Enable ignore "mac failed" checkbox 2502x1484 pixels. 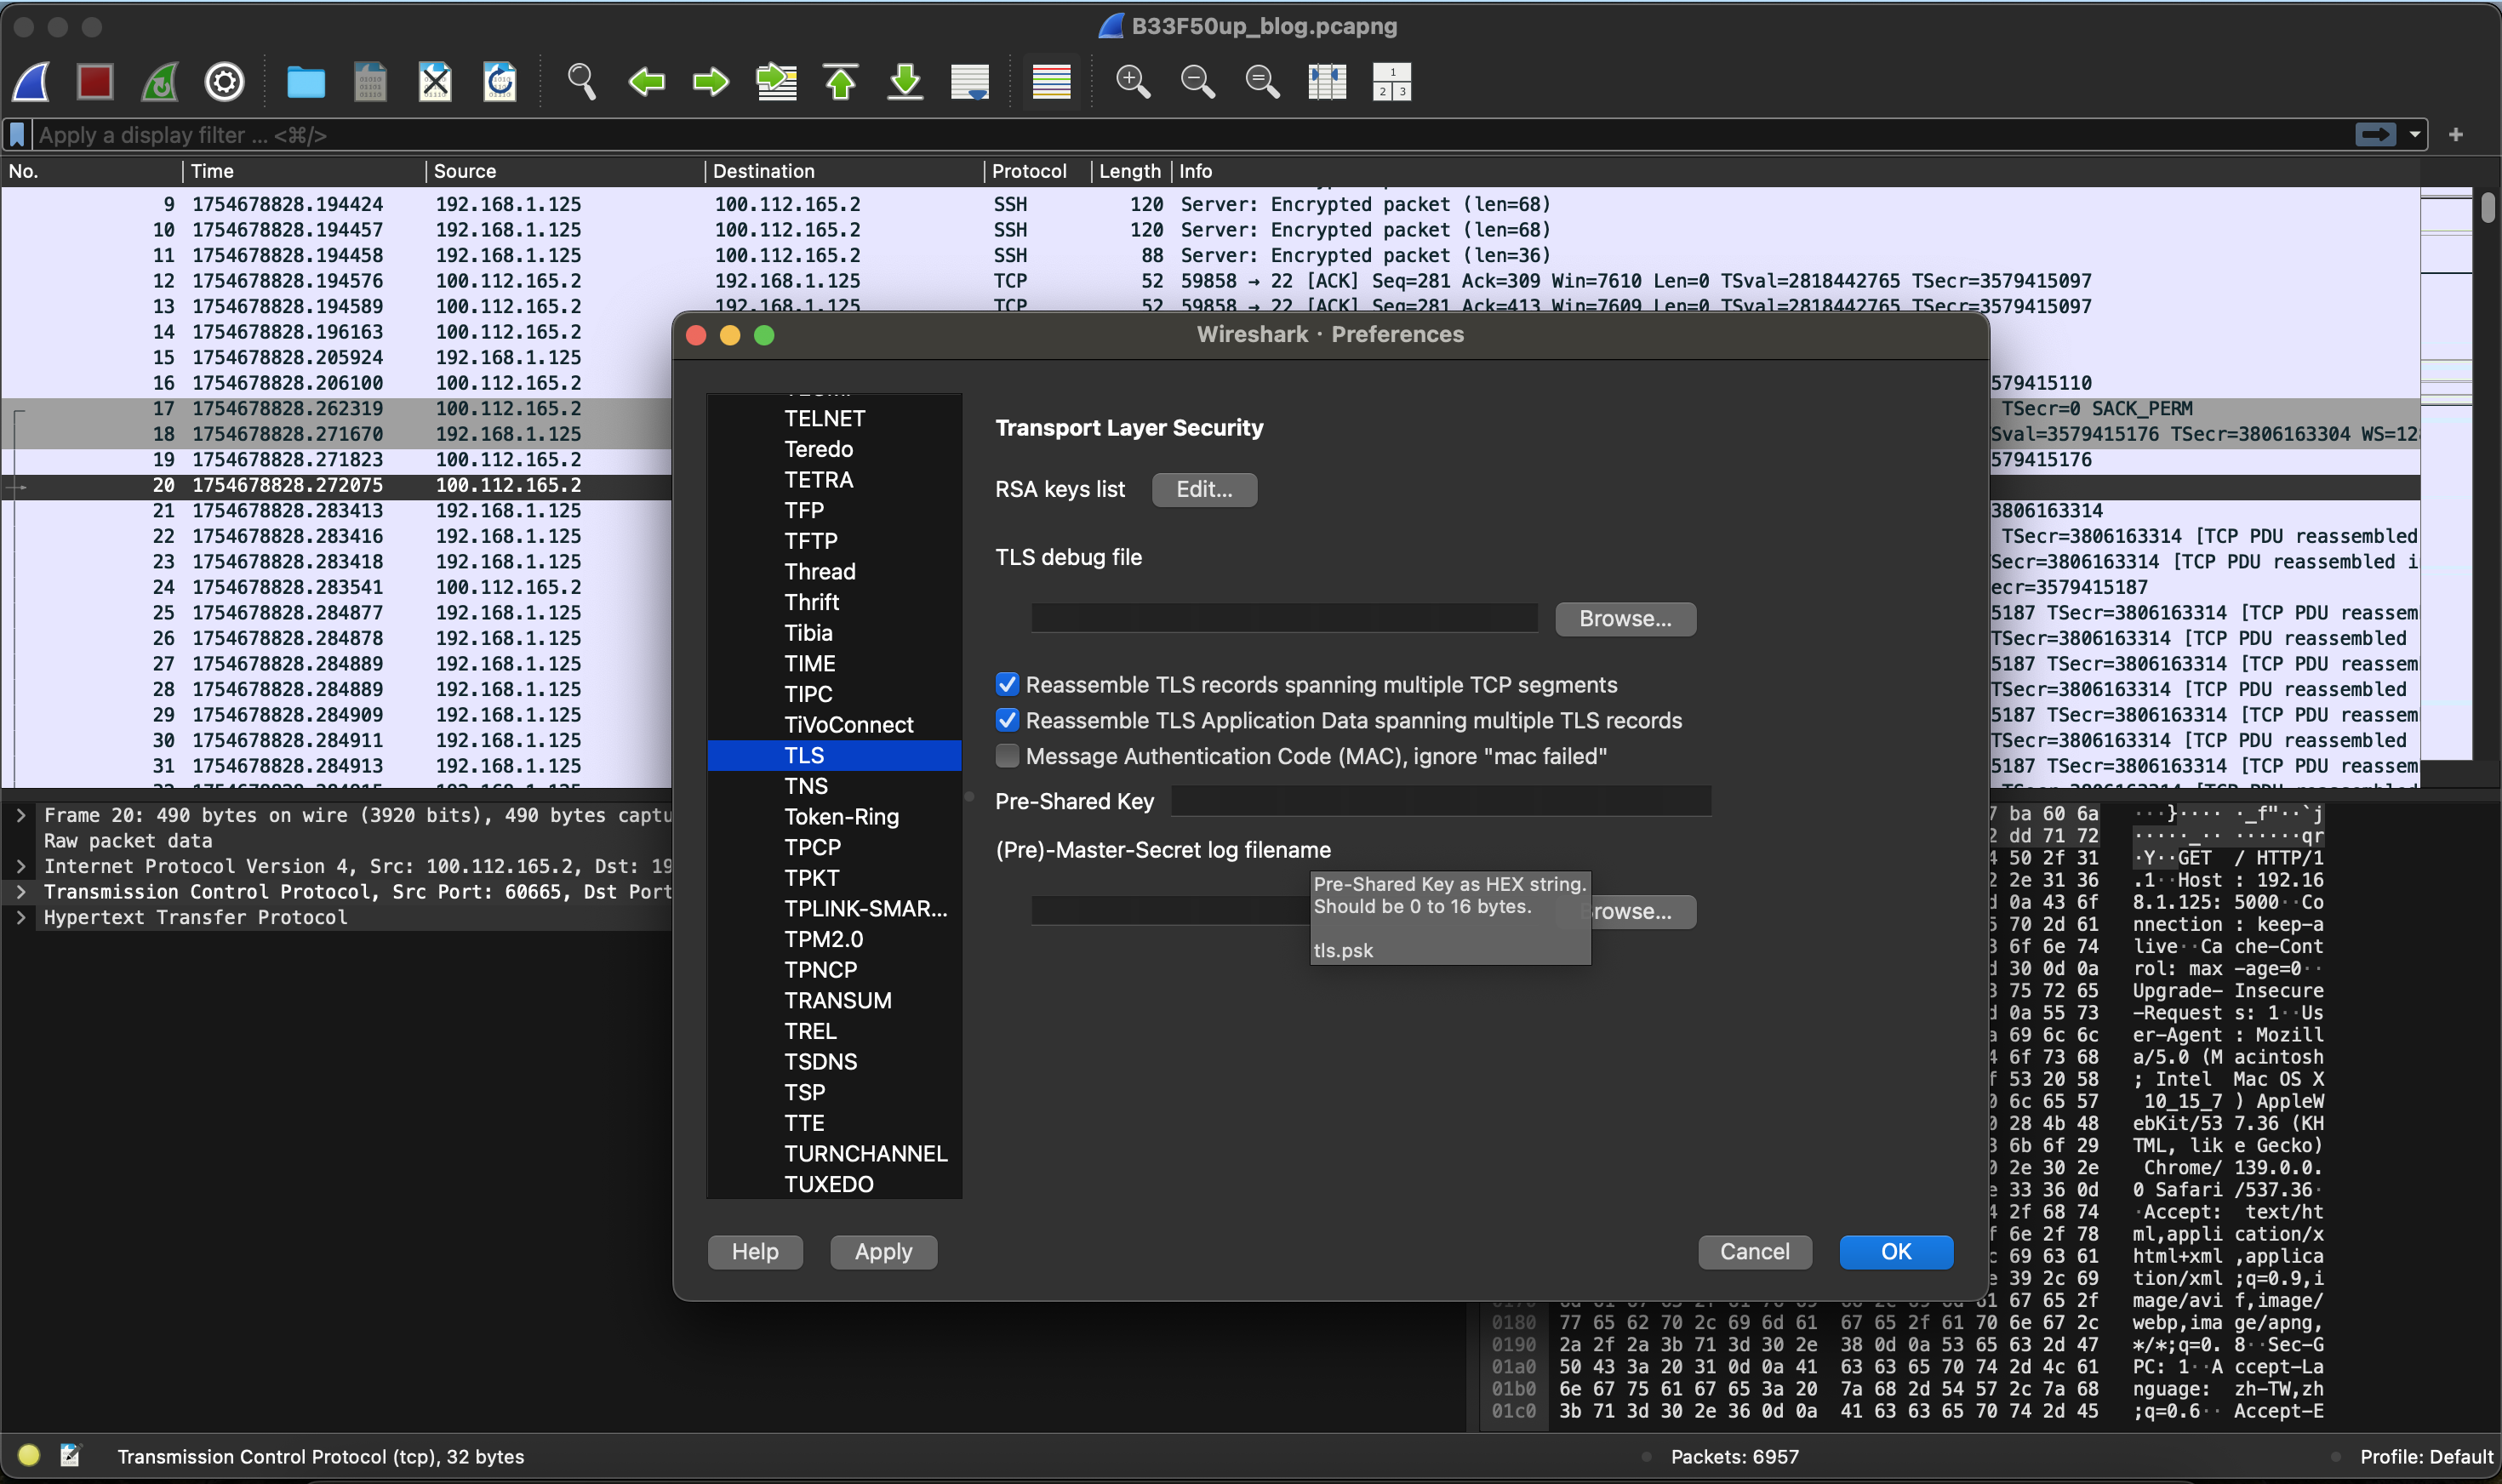click(x=1007, y=756)
